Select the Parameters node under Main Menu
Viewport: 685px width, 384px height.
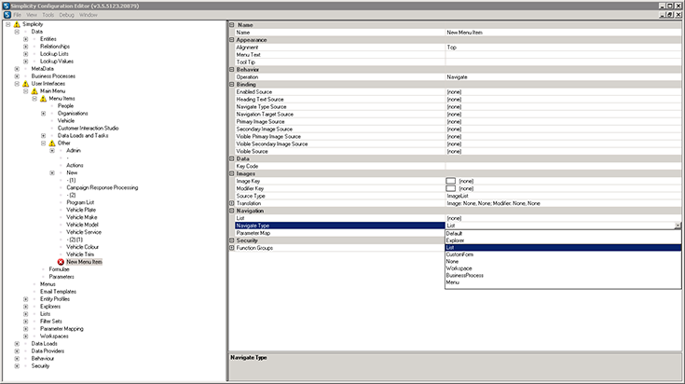(x=62, y=277)
